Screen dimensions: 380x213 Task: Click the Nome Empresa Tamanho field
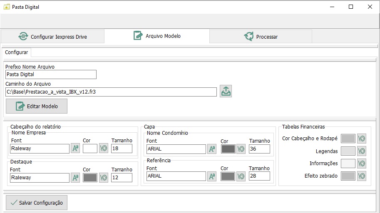coord(122,149)
